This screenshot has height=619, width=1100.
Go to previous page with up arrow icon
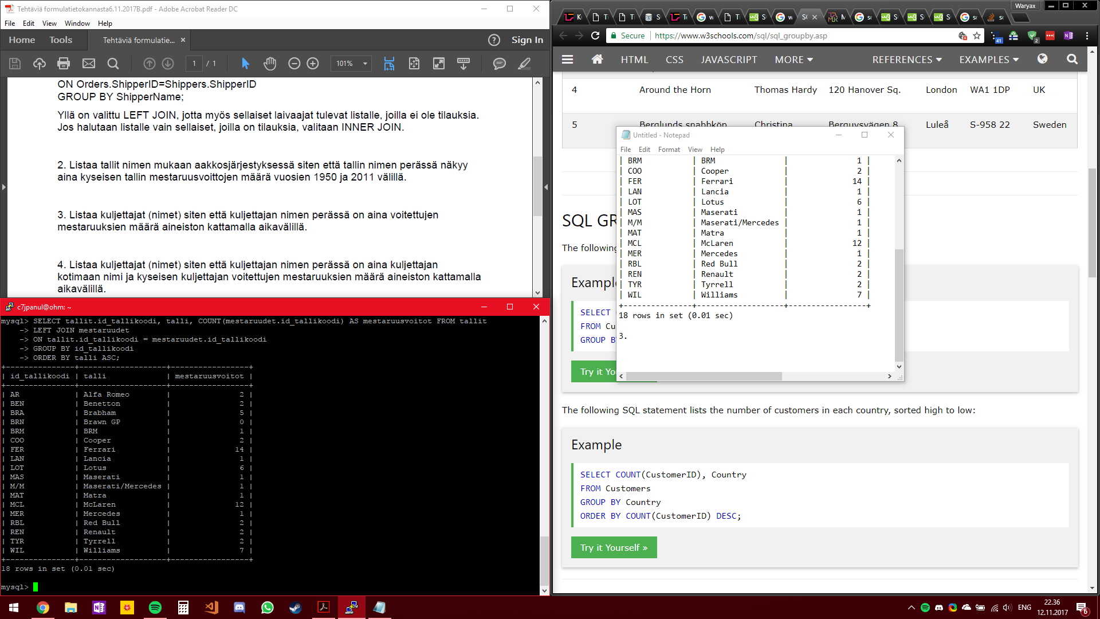150,64
